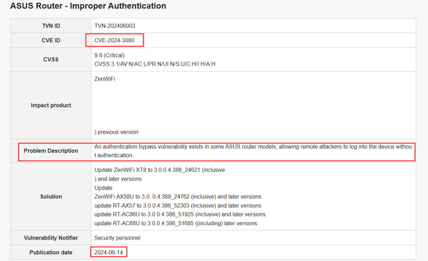The image size is (428, 261).
Task: Select the 'TVN ID' row label
Action: tap(51, 26)
